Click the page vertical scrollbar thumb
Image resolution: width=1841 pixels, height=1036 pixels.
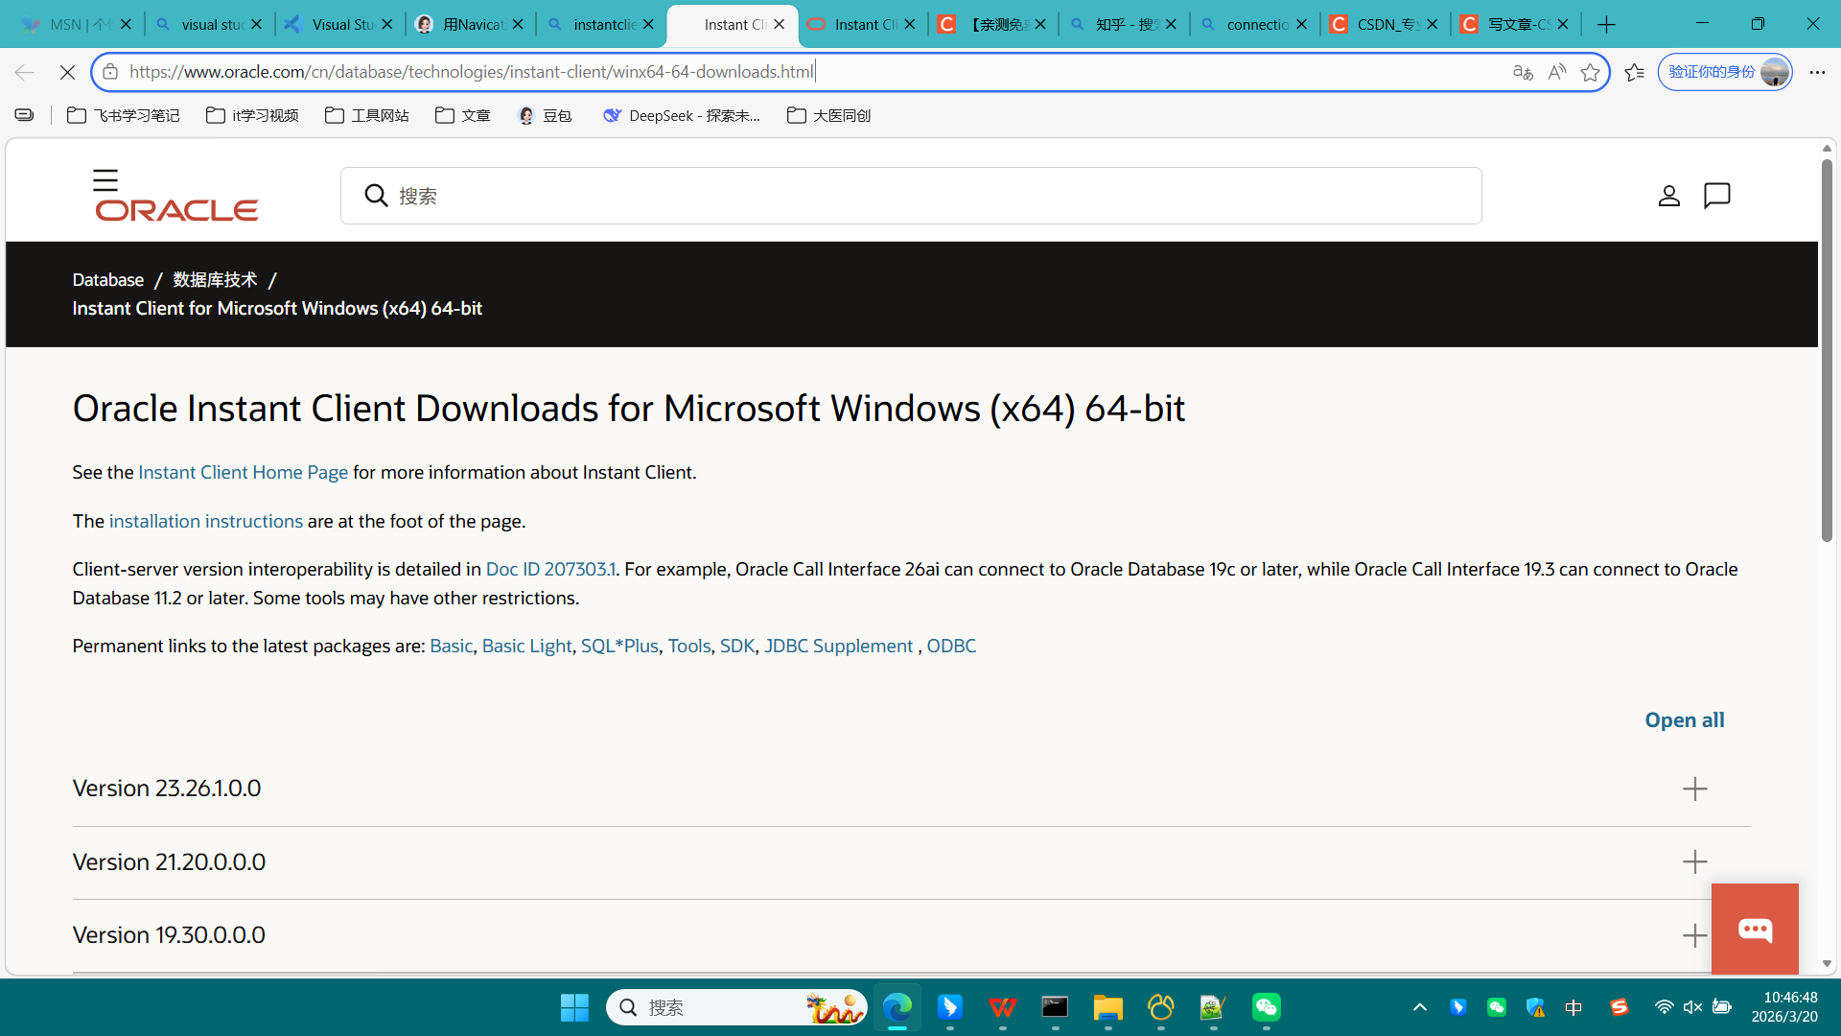point(1827,350)
